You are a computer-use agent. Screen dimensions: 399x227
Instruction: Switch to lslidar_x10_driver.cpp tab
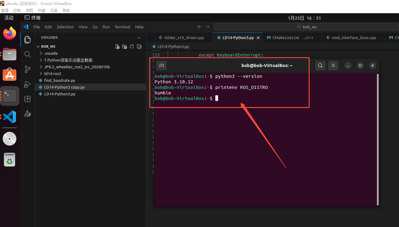click(184, 38)
